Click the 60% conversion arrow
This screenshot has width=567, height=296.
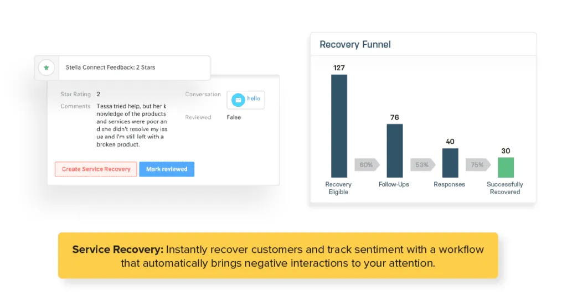coord(367,165)
